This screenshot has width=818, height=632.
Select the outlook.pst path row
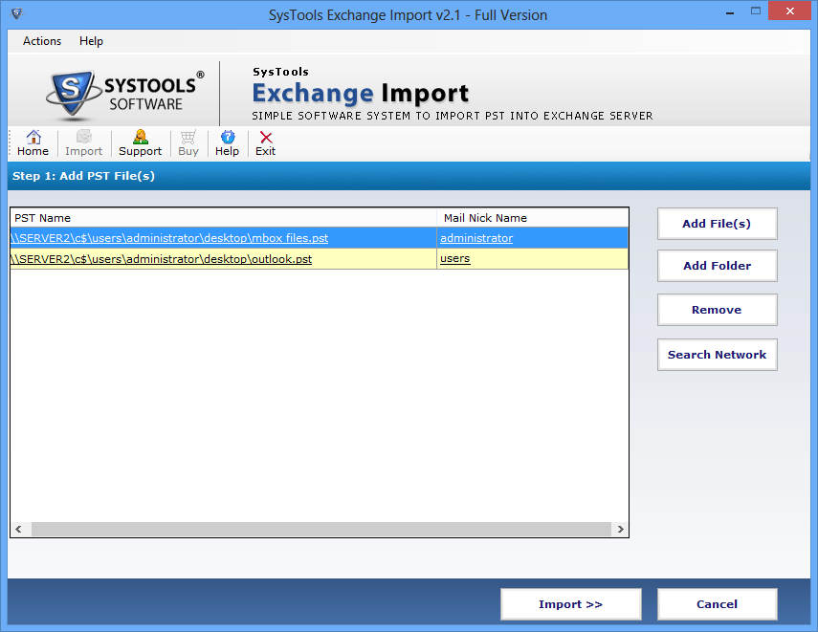(223, 259)
